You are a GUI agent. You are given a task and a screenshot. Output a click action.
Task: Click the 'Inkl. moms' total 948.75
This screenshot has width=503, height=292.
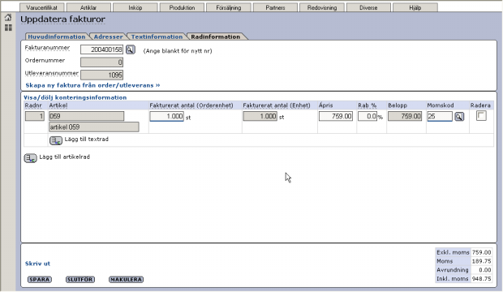481,279
